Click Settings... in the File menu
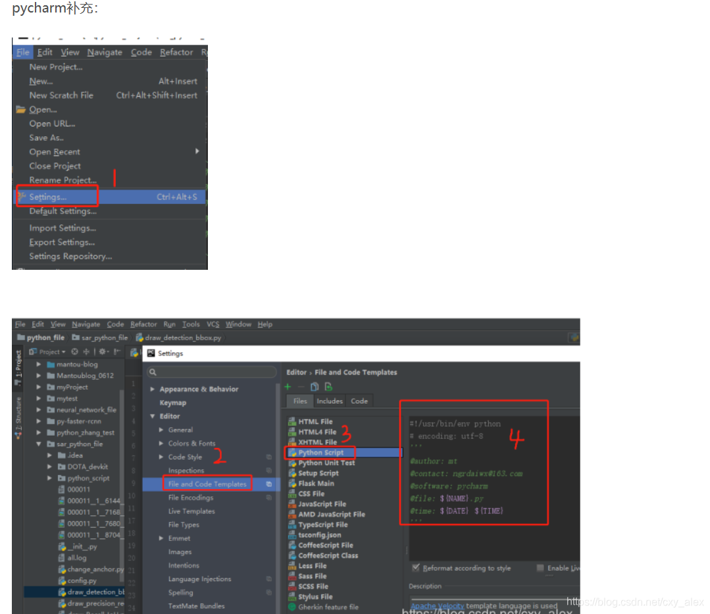Screen dimensions: 710x614 point(110,197)
